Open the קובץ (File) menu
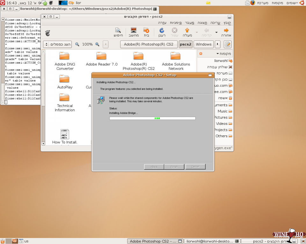The height and width of the screenshot is (244, 306). (227, 23)
